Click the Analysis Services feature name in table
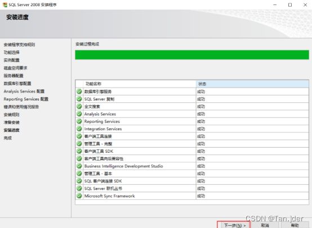The width and height of the screenshot is (312, 228). pyautogui.click(x=100, y=114)
